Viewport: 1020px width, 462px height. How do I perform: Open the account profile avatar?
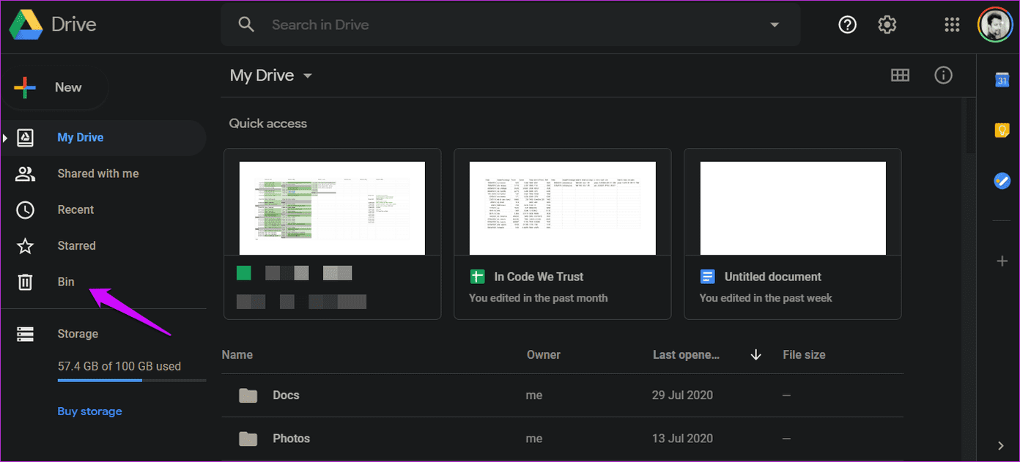click(x=995, y=25)
